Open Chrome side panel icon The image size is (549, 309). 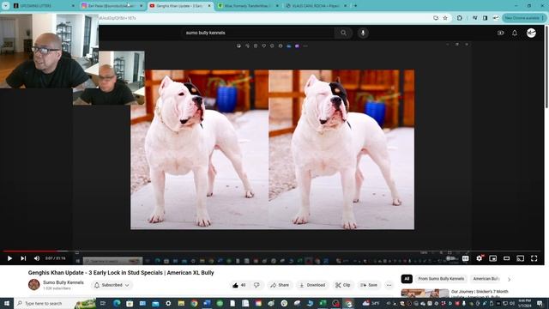485,18
